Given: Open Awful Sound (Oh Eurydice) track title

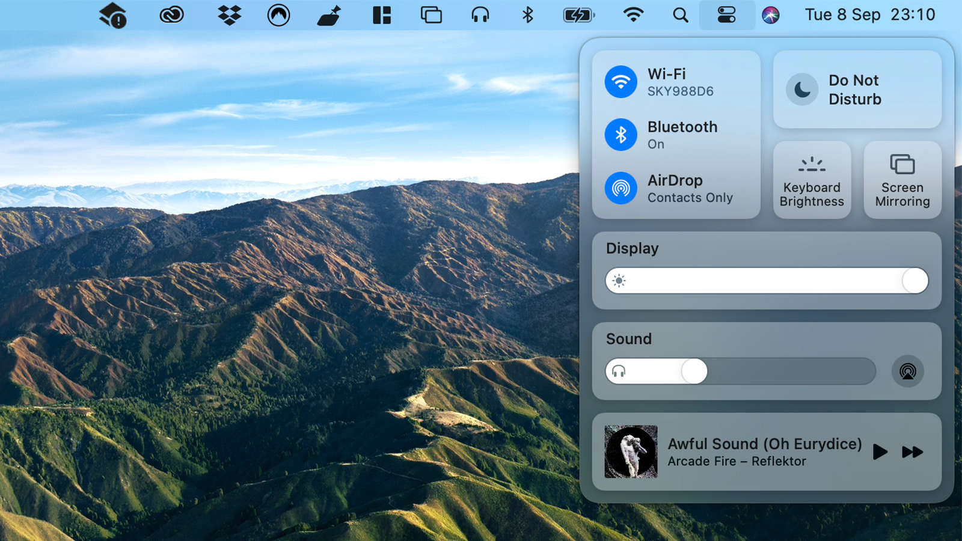Looking at the screenshot, I should click(x=765, y=444).
